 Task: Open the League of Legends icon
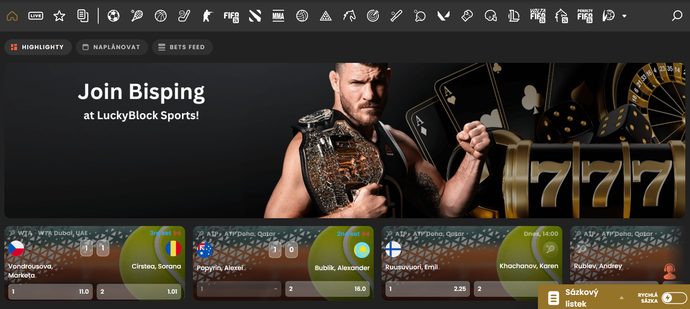pos(514,16)
